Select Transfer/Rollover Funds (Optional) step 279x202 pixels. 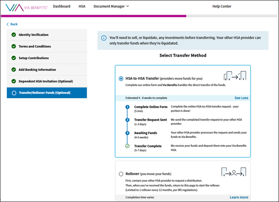[x=47, y=93]
